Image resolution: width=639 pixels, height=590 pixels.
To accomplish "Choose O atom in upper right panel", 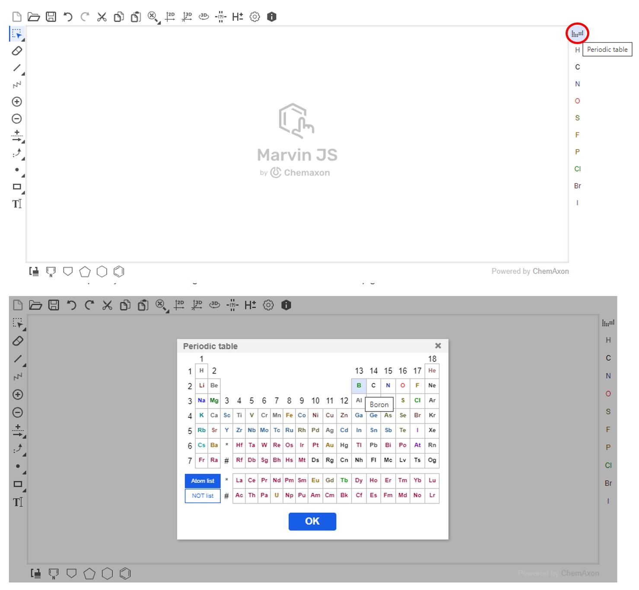I will tap(578, 101).
